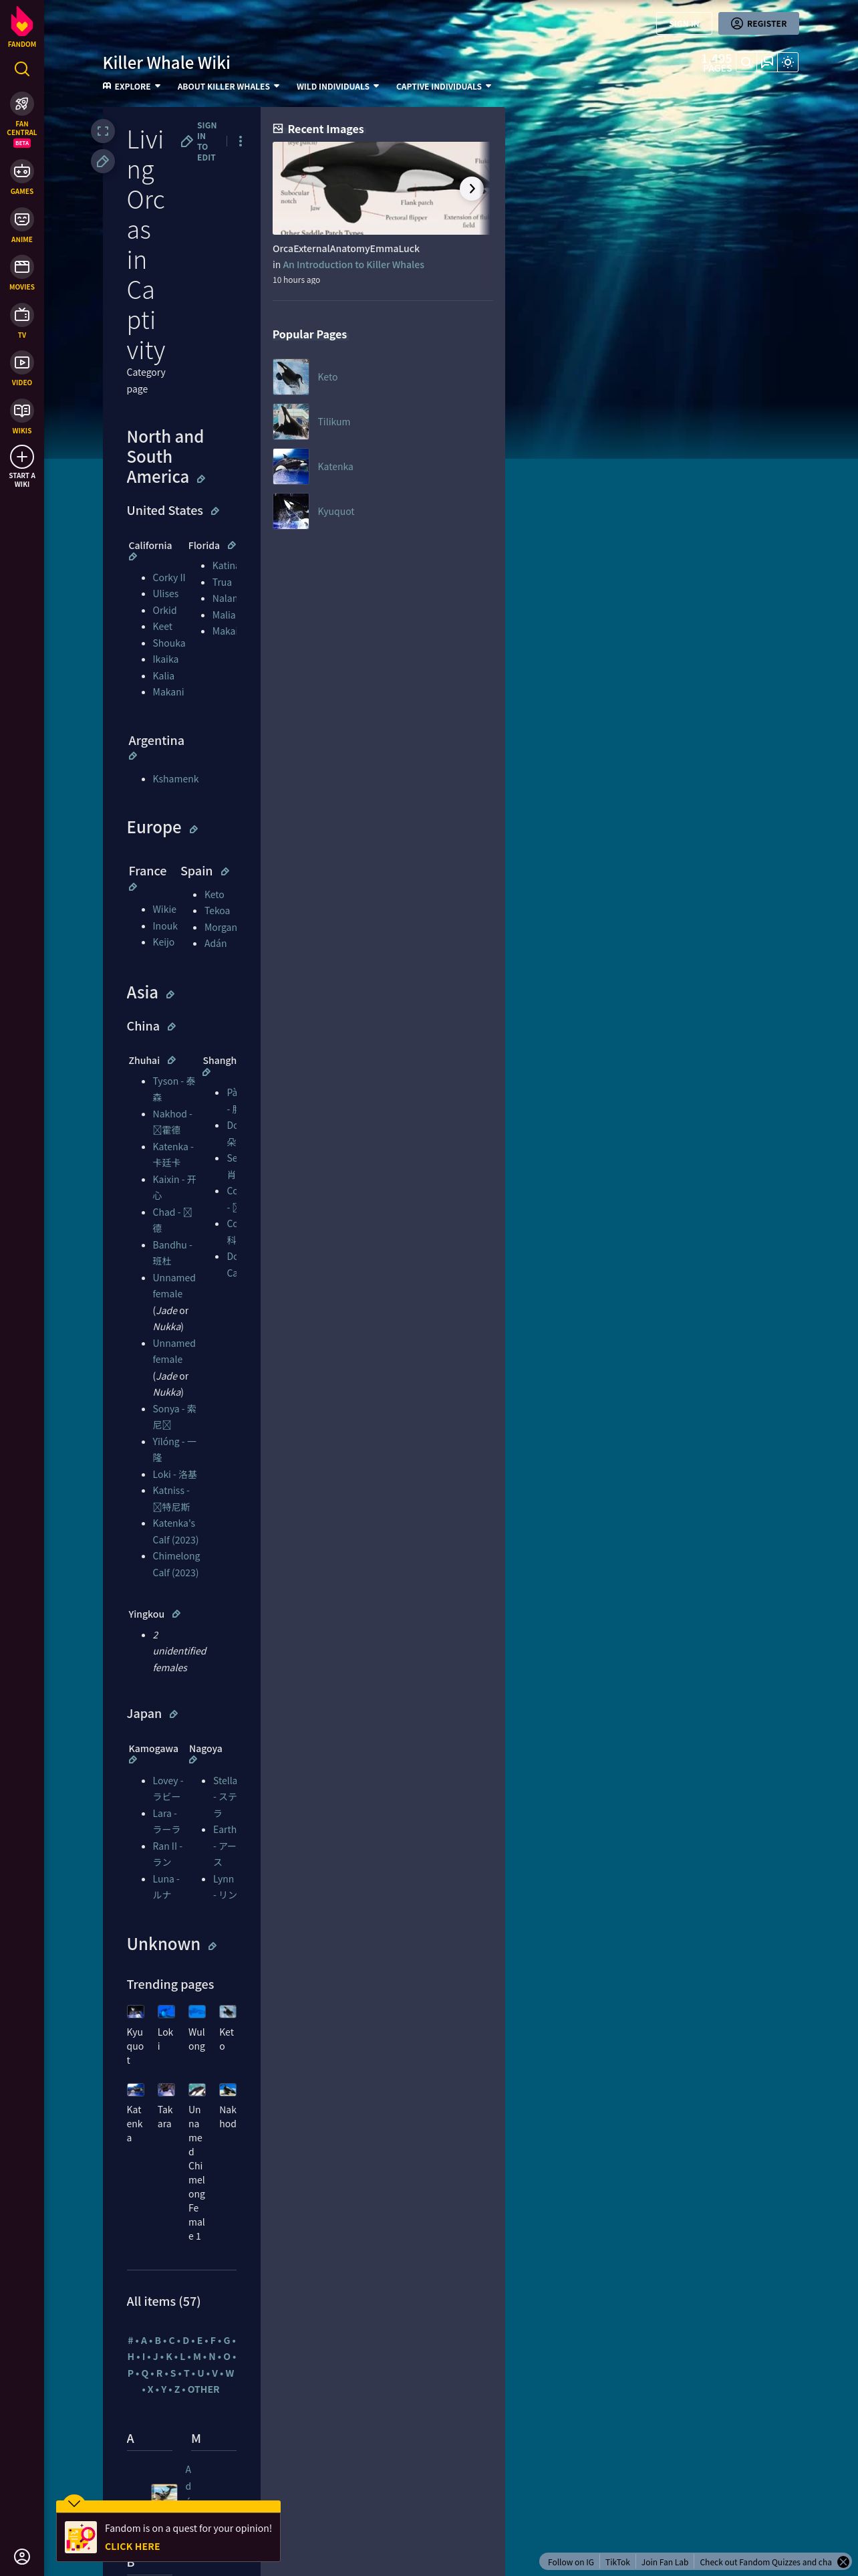
Task: Open Wulong trending page thumbnail
Action: point(196,2012)
